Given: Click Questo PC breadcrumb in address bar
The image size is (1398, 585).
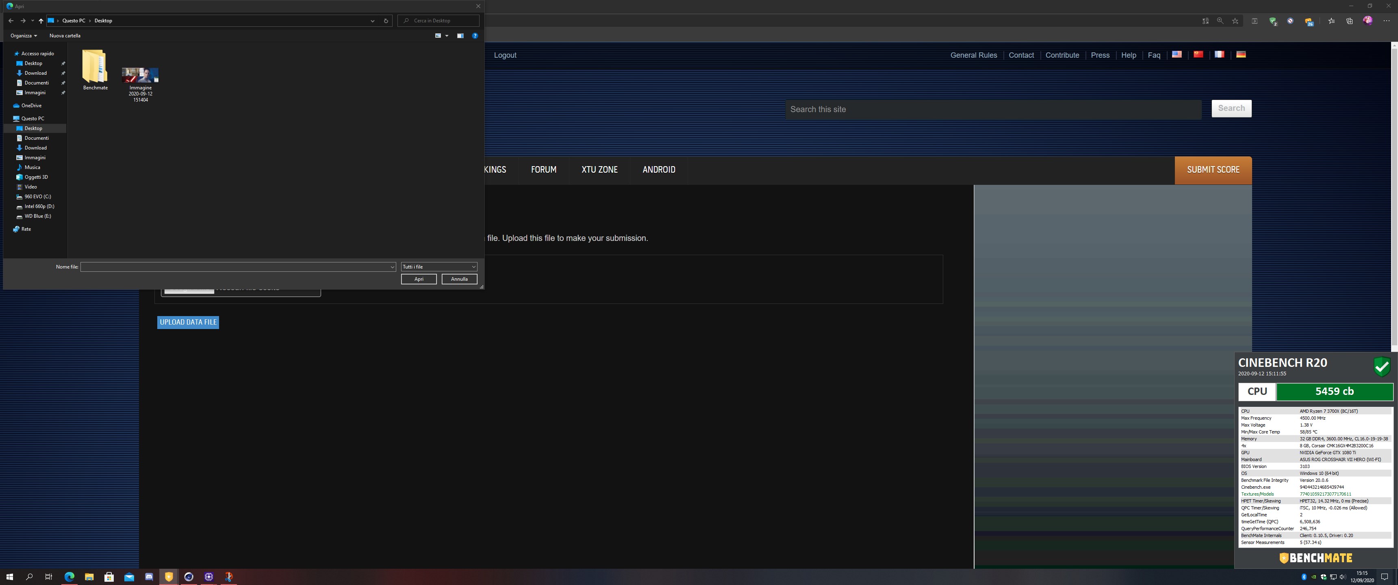Looking at the screenshot, I should click(74, 21).
